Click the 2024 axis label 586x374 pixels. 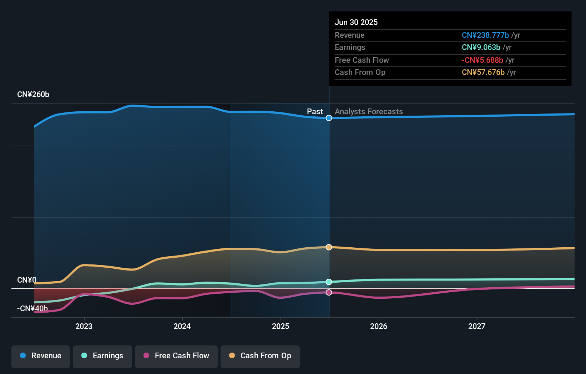[182, 326]
